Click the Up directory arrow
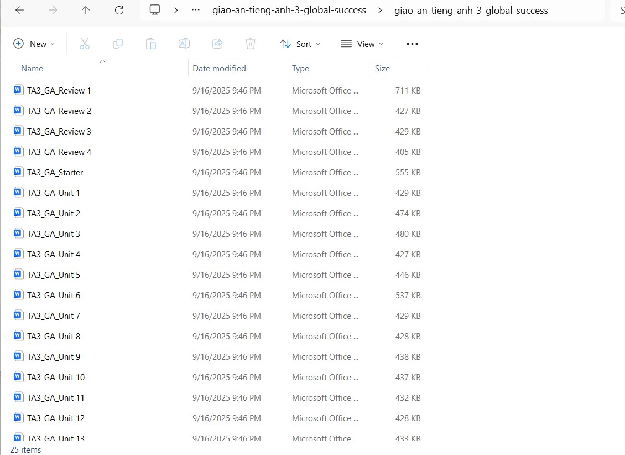The image size is (625, 455). coord(86,10)
